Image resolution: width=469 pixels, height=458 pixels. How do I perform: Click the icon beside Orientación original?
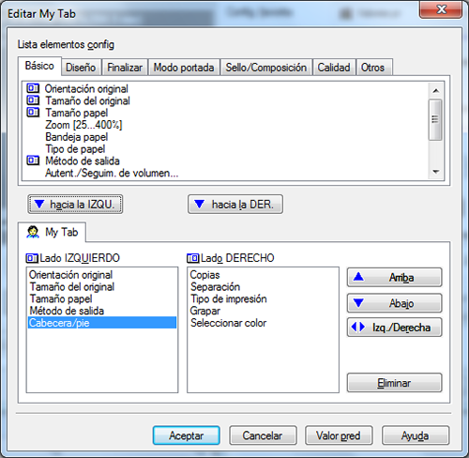coord(33,88)
